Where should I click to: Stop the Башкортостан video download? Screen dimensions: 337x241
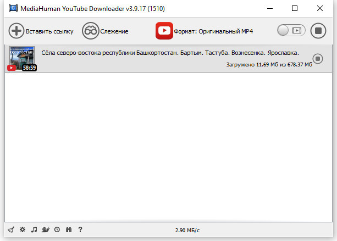(x=318, y=59)
